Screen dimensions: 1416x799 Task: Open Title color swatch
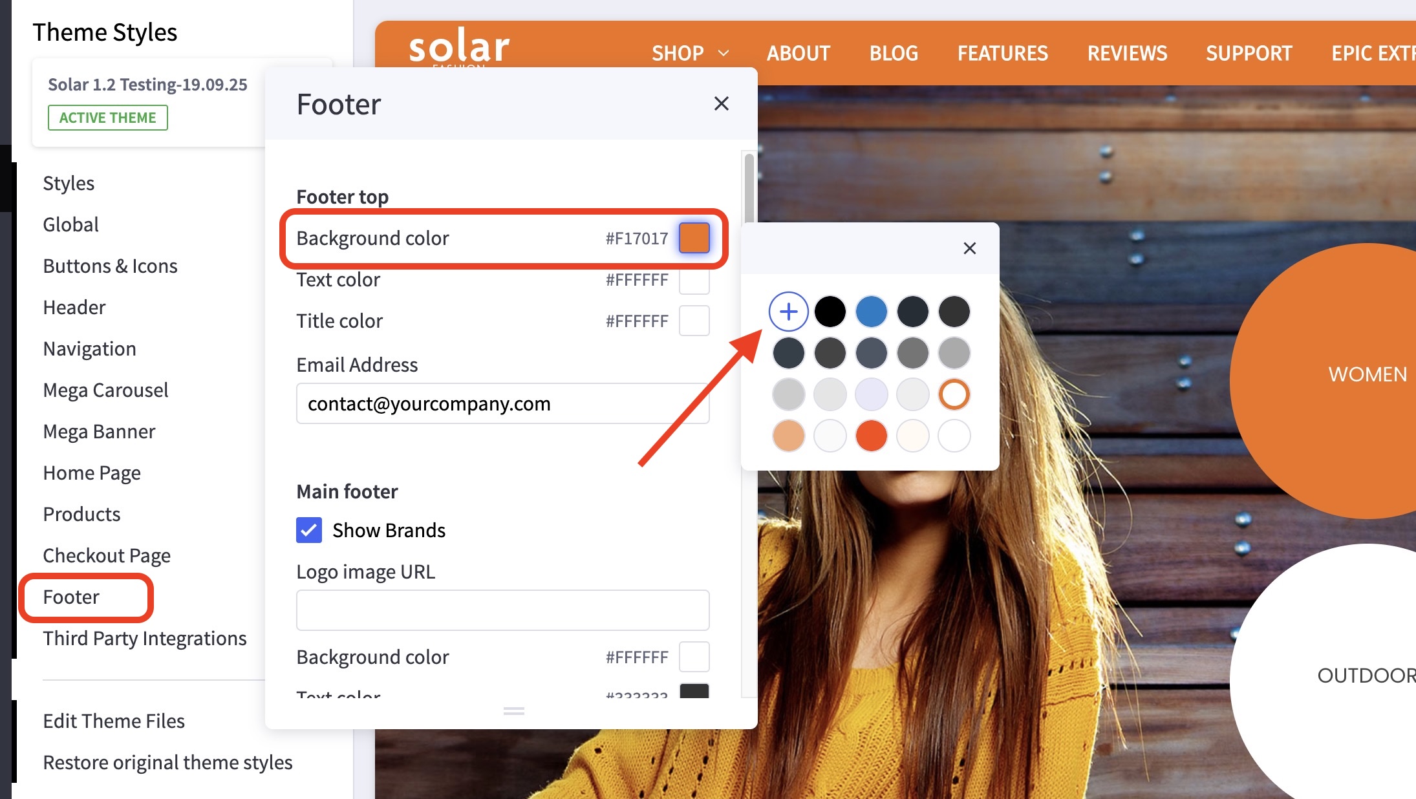click(694, 321)
